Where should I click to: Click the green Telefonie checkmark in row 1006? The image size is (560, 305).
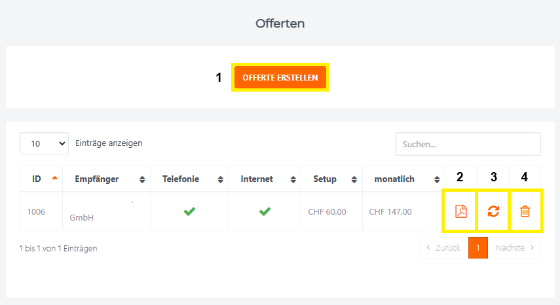pos(189,211)
